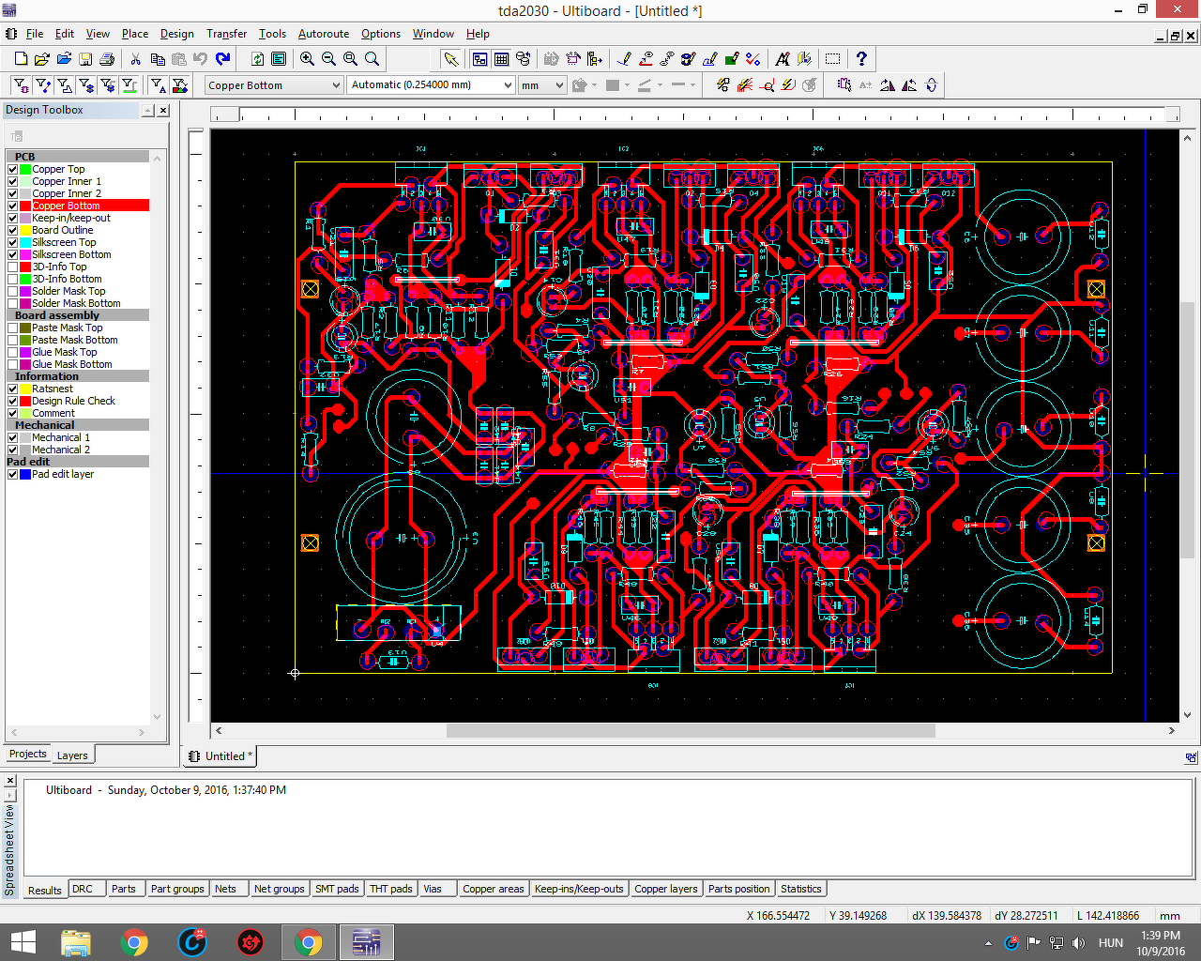Click the Print icon in toolbar
The width and height of the screenshot is (1201, 961).
(x=107, y=59)
